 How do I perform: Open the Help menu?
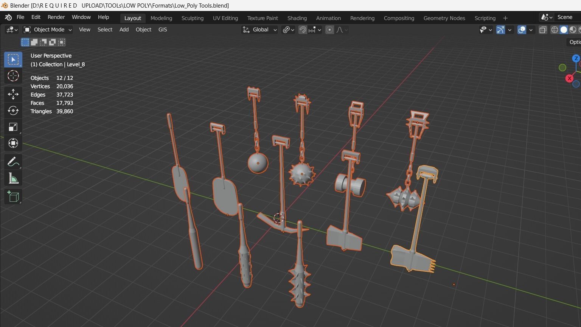tap(103, 17)
